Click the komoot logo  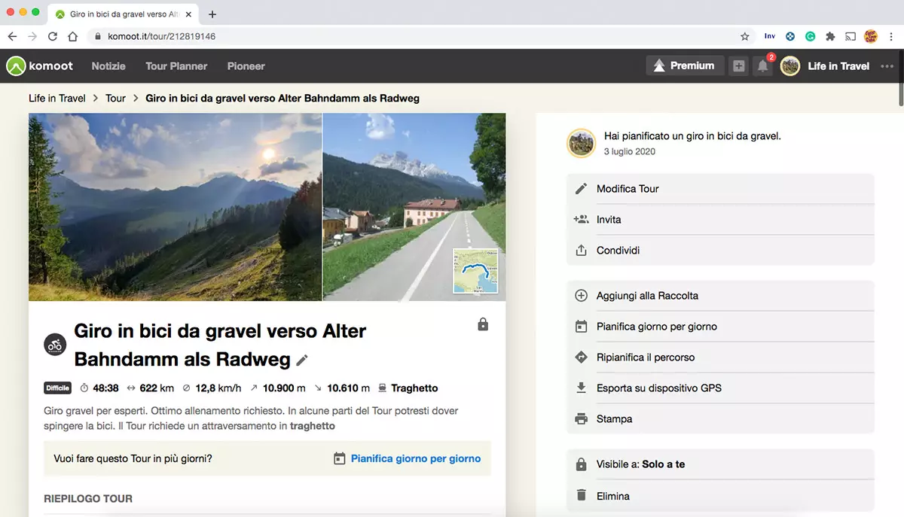pyautogui.click(x=40, y=66)
